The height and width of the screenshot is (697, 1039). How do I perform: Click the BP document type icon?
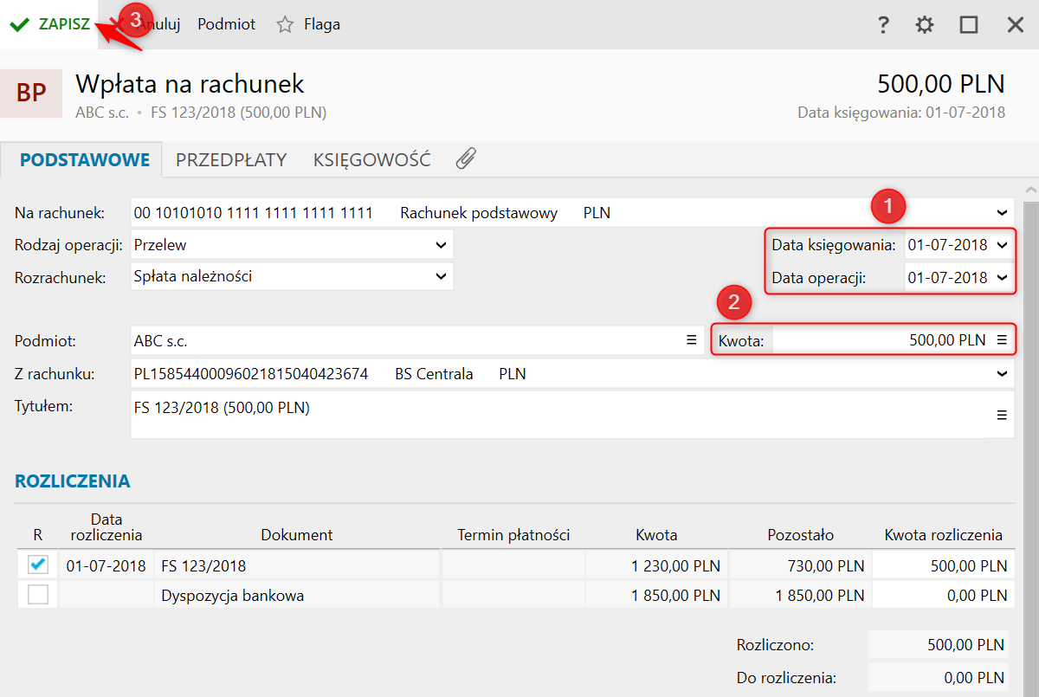[31, 93]
